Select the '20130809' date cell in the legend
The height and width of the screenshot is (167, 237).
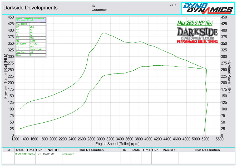tap(21, 44)
